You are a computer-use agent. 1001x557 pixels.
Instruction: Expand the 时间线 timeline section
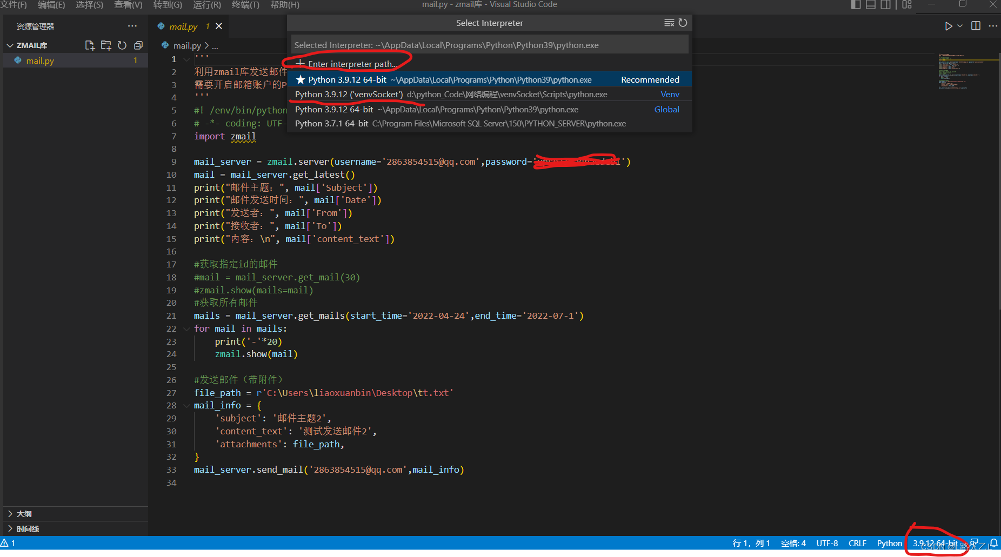coord(76,529)
